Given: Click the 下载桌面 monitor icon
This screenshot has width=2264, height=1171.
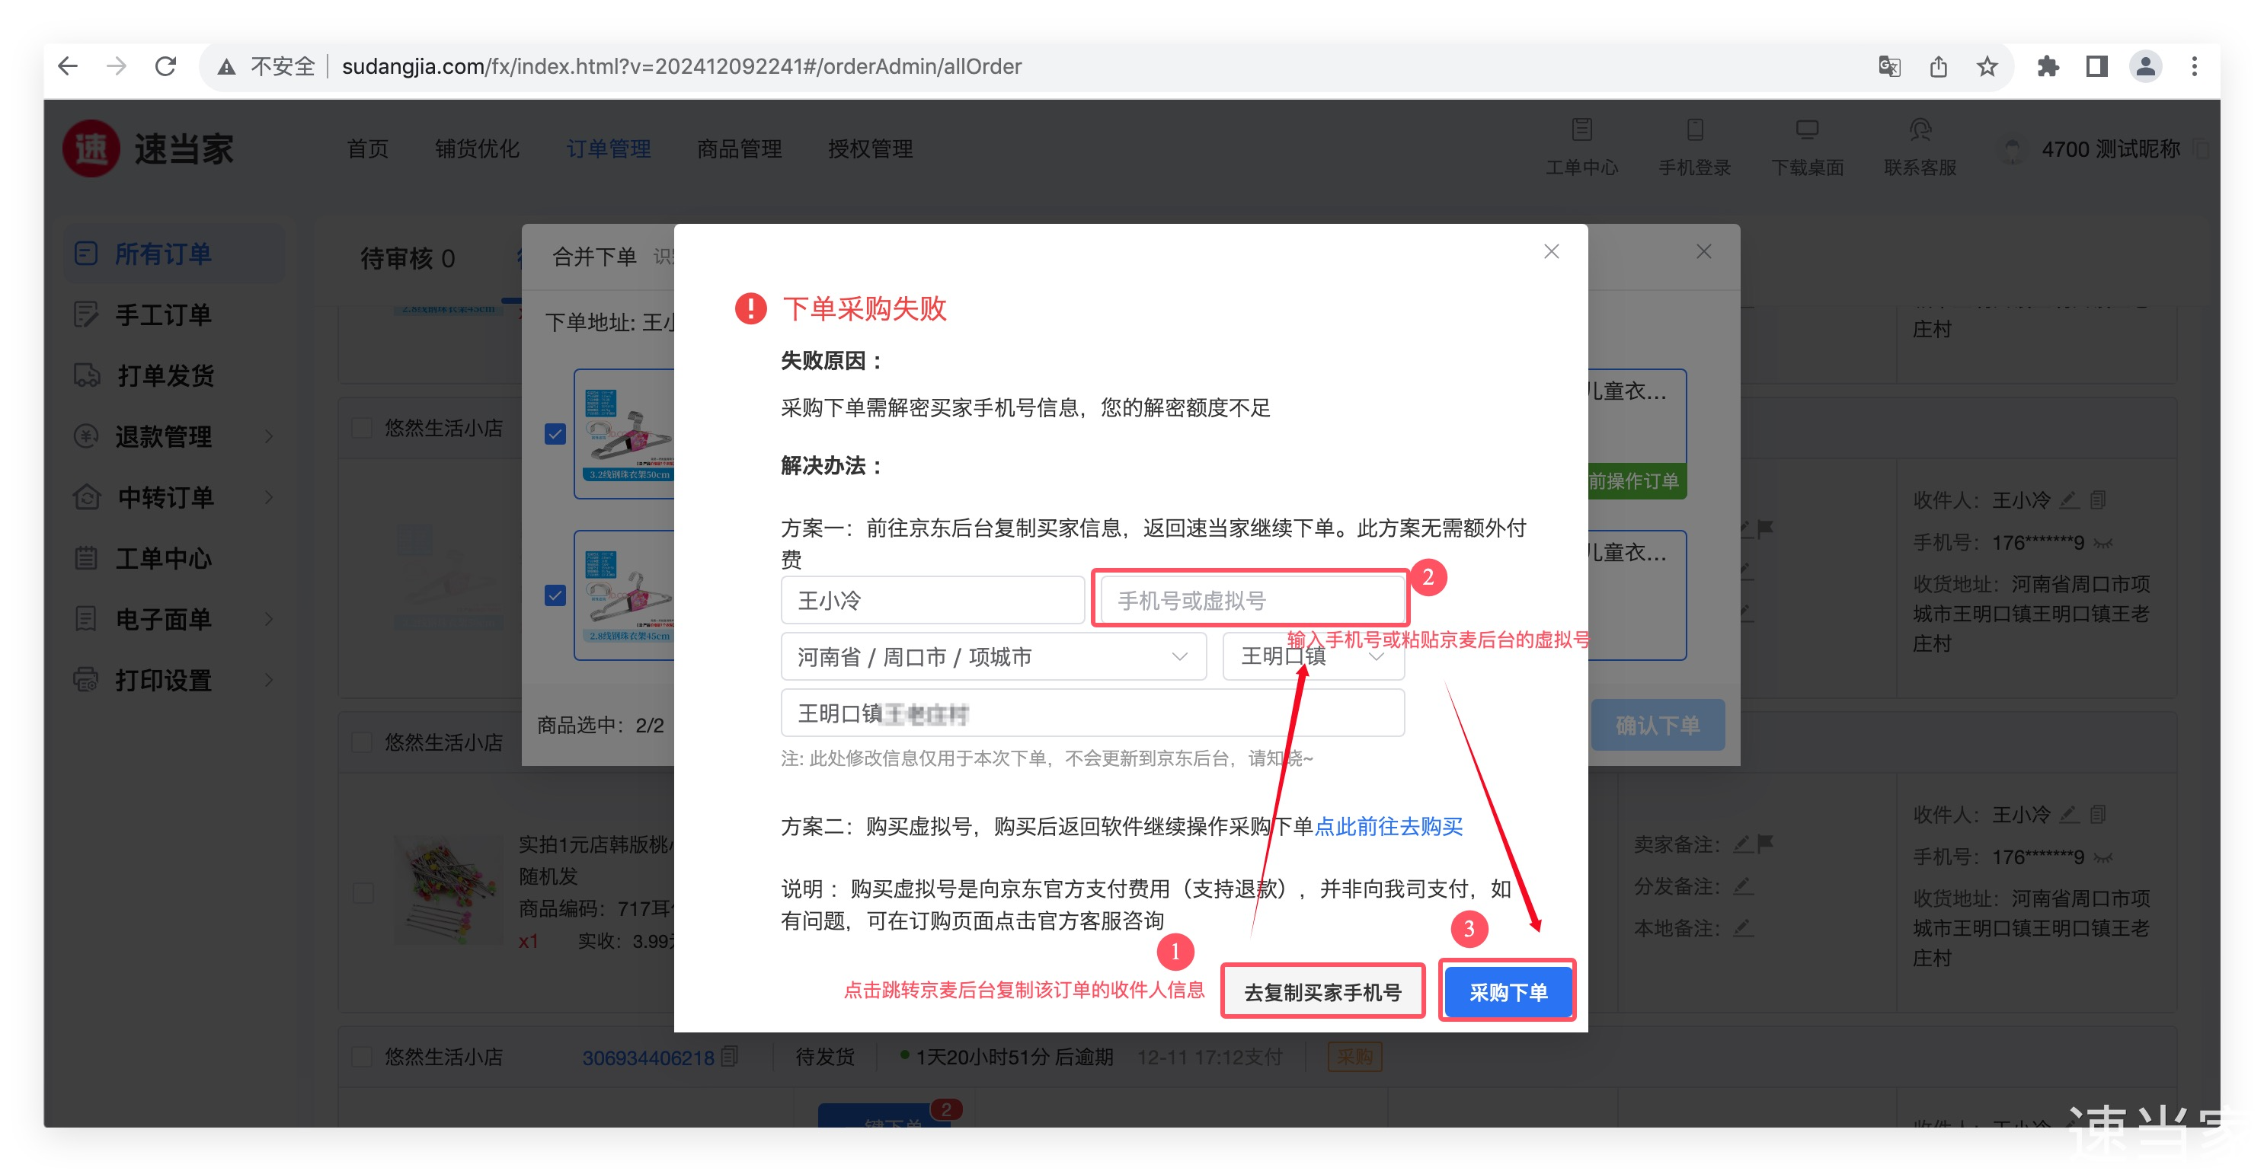Looking at the screenshot, I should point(1806,131).
